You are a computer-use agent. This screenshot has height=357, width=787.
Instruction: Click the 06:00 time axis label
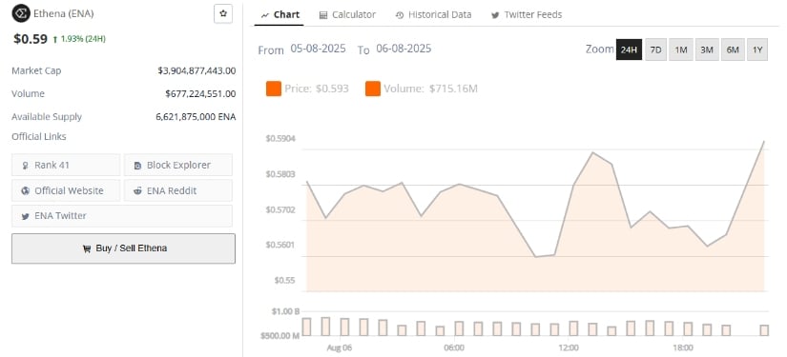(454, 348)
